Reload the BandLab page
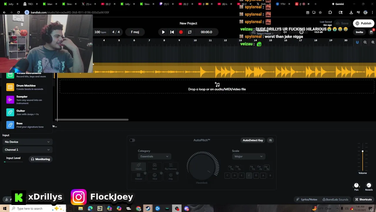The image size is (376, 212). point(18,12)
